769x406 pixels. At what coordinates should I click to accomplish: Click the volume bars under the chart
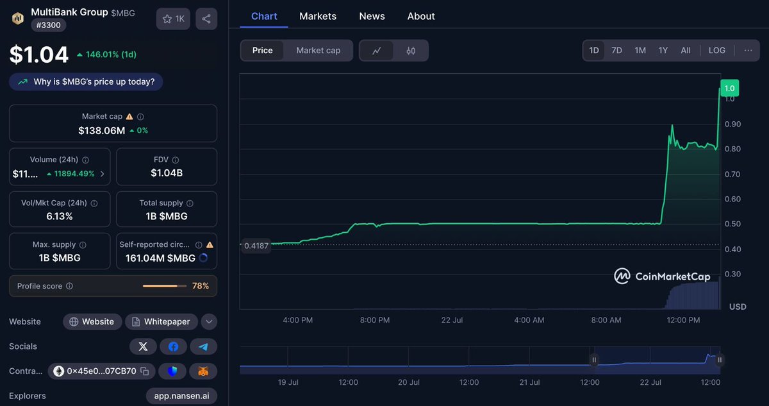[x=693, y=296]
